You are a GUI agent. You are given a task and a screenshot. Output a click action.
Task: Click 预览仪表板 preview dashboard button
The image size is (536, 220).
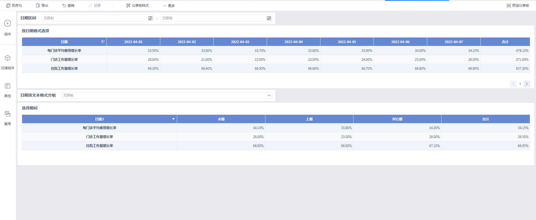pyautogui.click(x=518, y=6)
